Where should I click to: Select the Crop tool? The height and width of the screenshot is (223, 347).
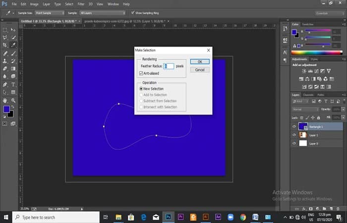(x=5, y=45)
